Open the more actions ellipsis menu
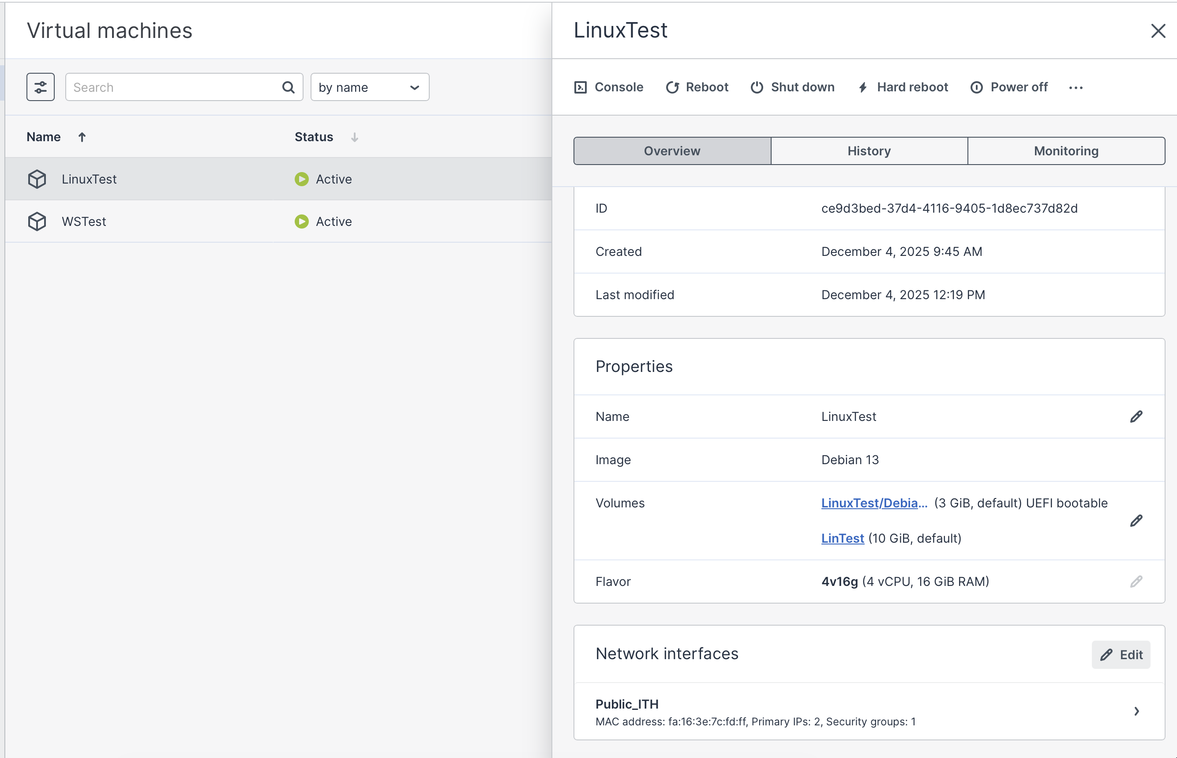Screen dimensions: 1177x758 1076,88
